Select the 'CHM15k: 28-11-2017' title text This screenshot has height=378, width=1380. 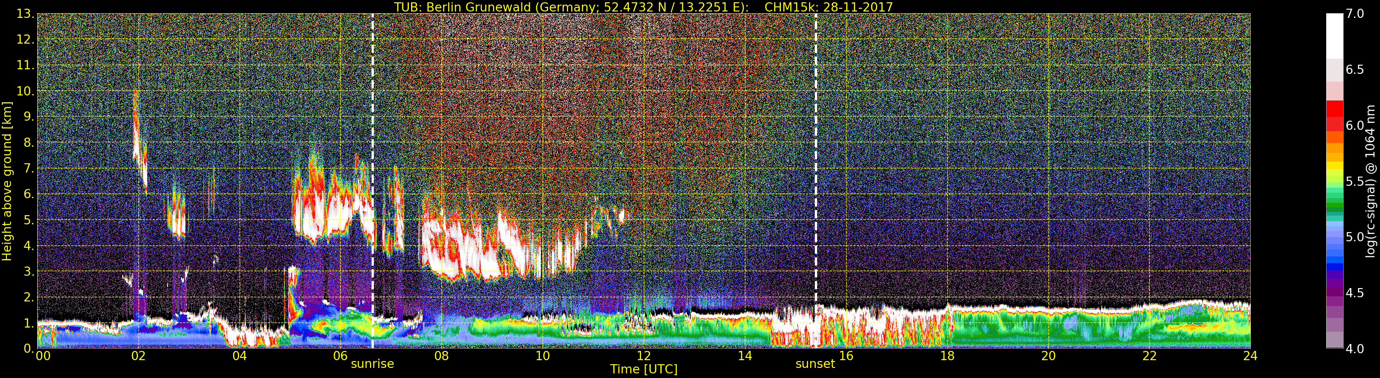(828, 7)
